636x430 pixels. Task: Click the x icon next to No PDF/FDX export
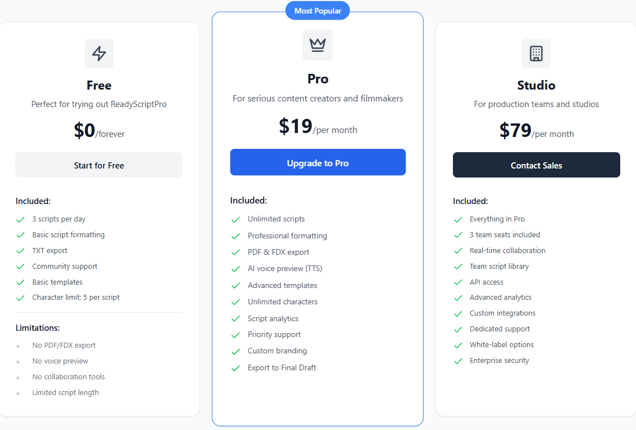pos(17,345)
